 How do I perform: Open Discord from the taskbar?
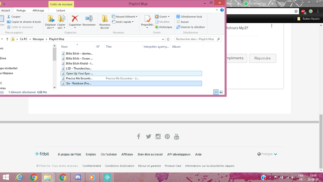pyautogui.click(x=78, y=177)
